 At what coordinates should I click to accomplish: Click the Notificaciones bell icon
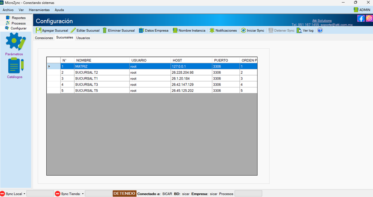(x=212, y=30)
